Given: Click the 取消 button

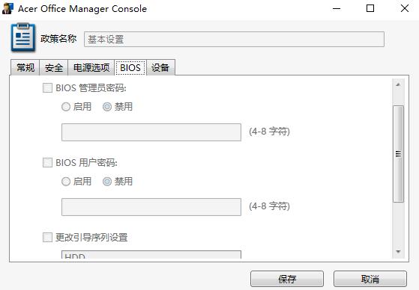Looking at the screenshot, I should [x=370, y=279].
